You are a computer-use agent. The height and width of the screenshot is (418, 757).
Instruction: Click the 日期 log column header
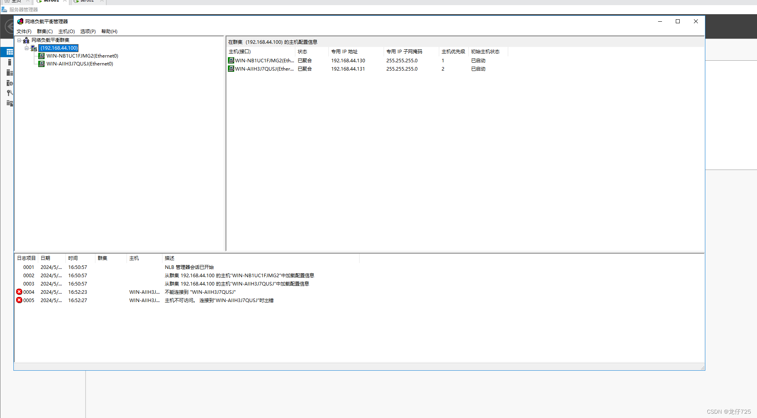tap(52, 258)
